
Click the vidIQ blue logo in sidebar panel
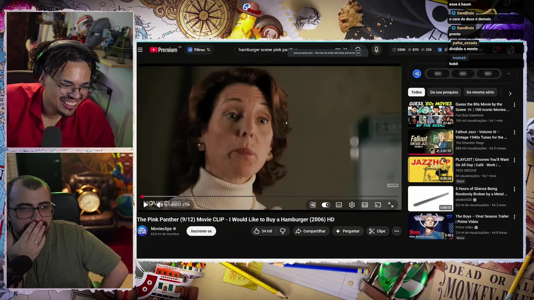tap(416, 74)
